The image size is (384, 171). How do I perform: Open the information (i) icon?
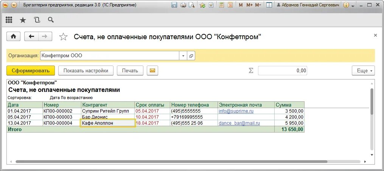346,5
